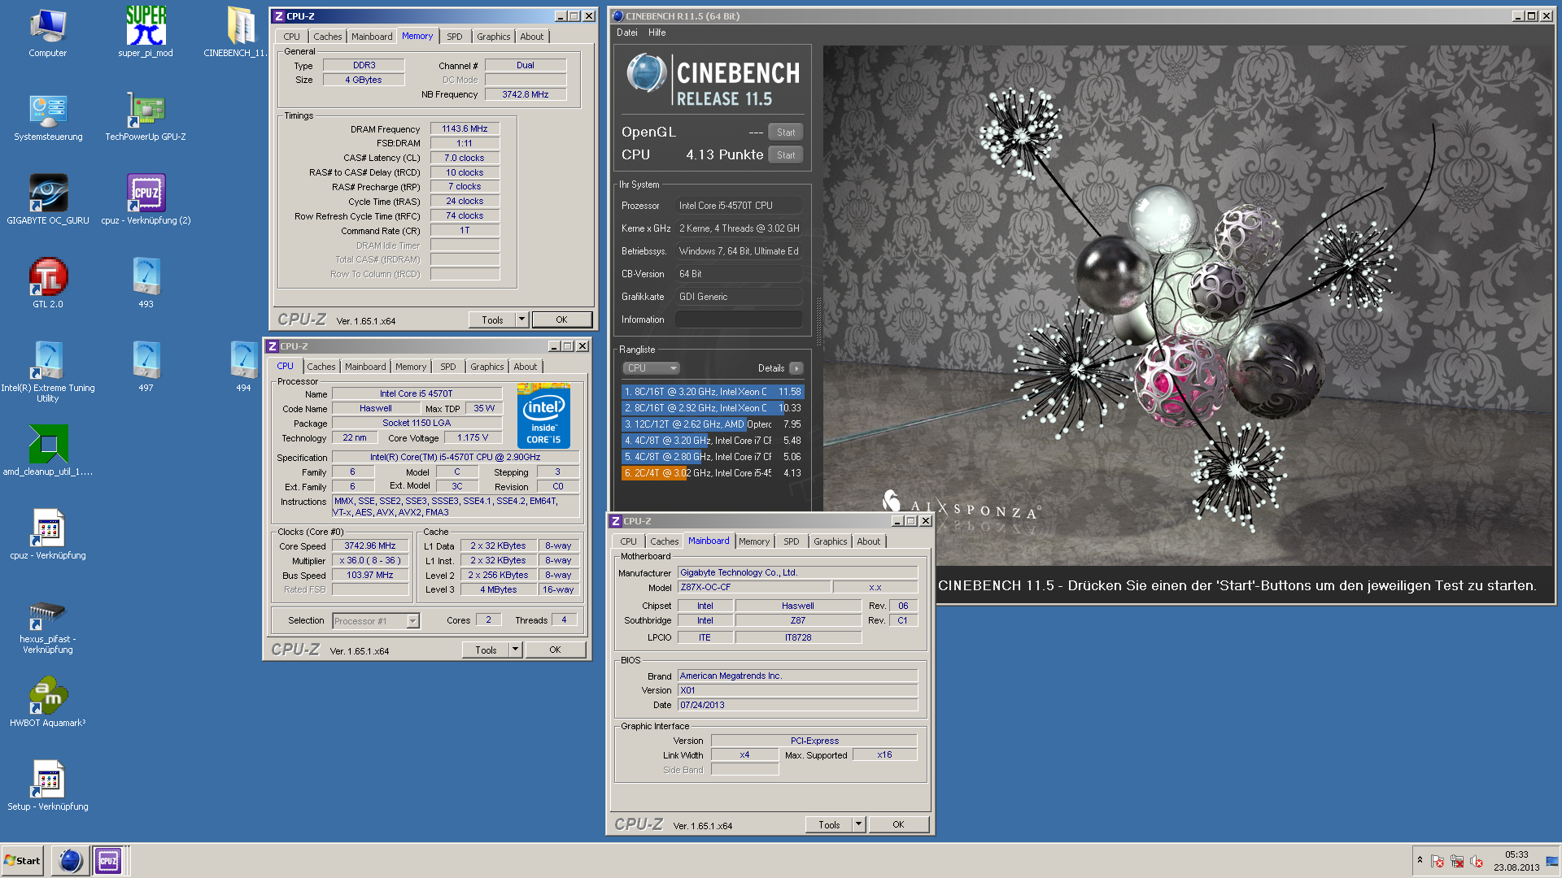Switch to Caches tab in Memory CPU-Z window
The width and height of the screenshot is (1562, 878).
click(x=327, y=37)
